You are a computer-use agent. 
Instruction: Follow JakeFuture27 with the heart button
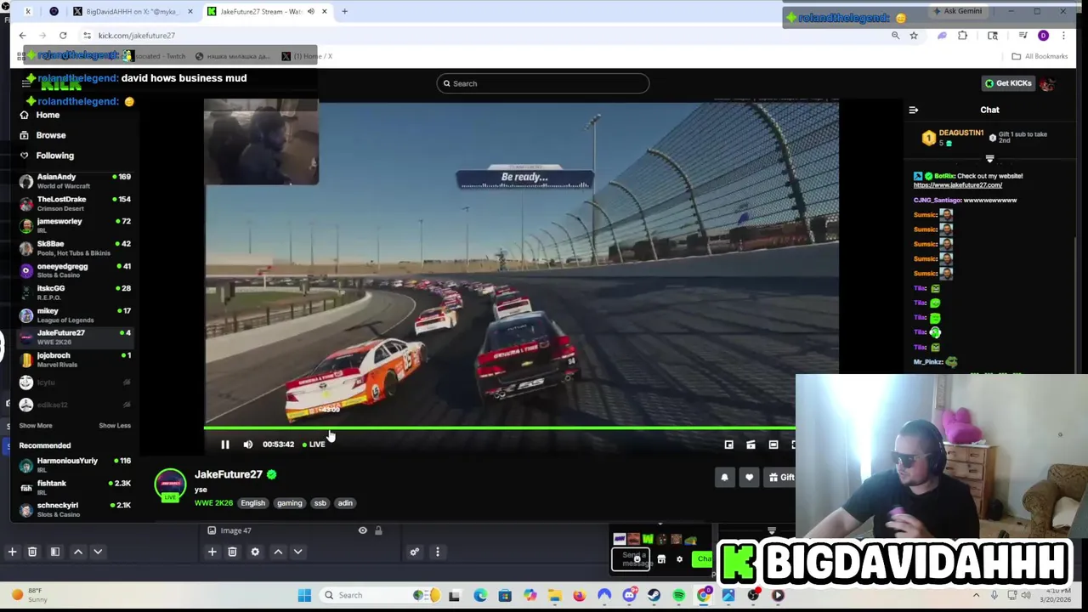(x=749, y=478)
